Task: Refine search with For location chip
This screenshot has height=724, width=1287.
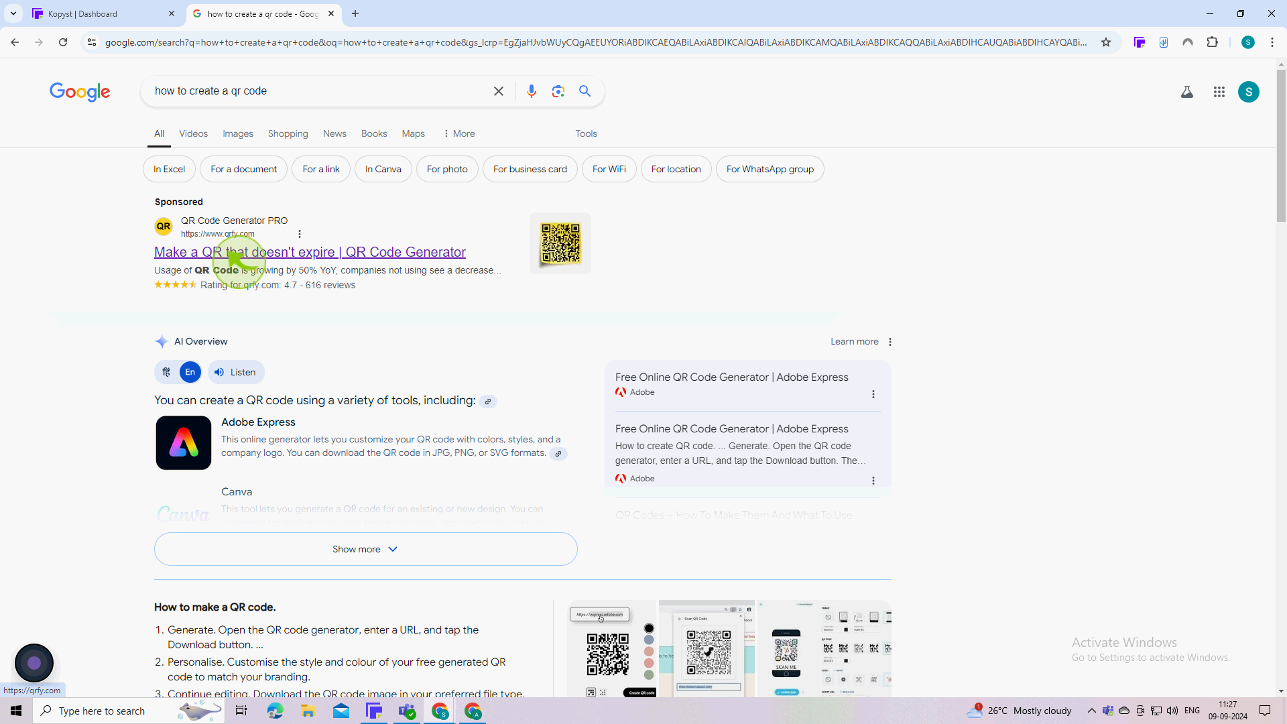Action: 676,169
